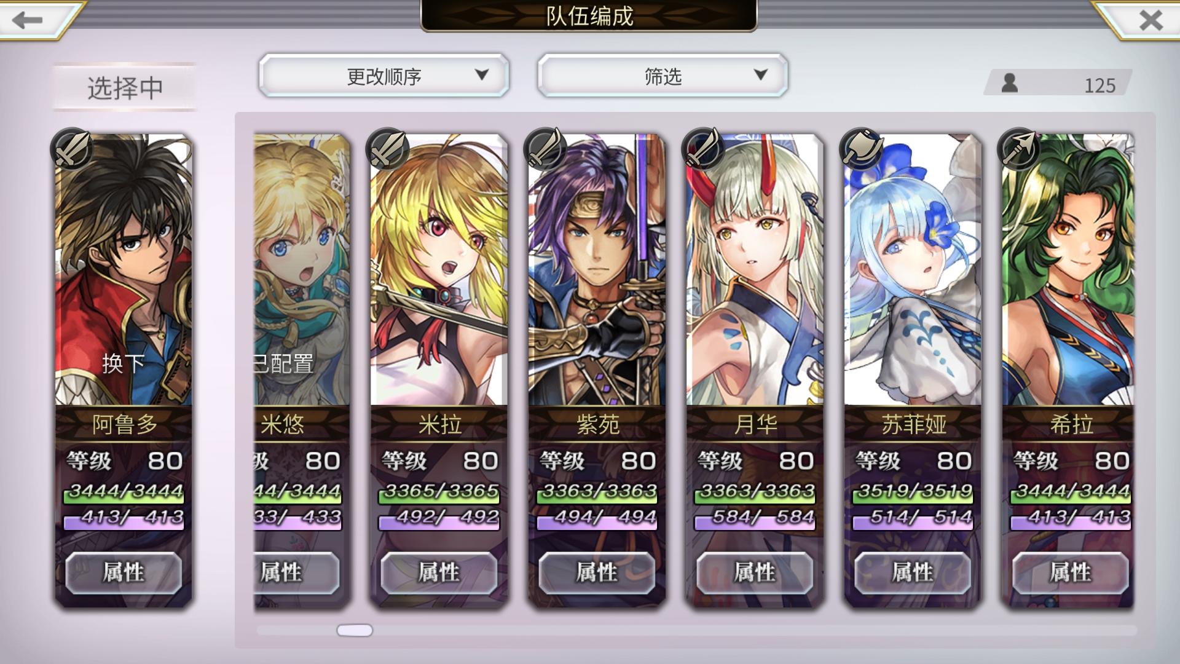The height and width of the screenshot is (664, 1180).
Task: Expand the 筛选 filter dropdown
Action: pyautogui.click(x=663, y=76)
